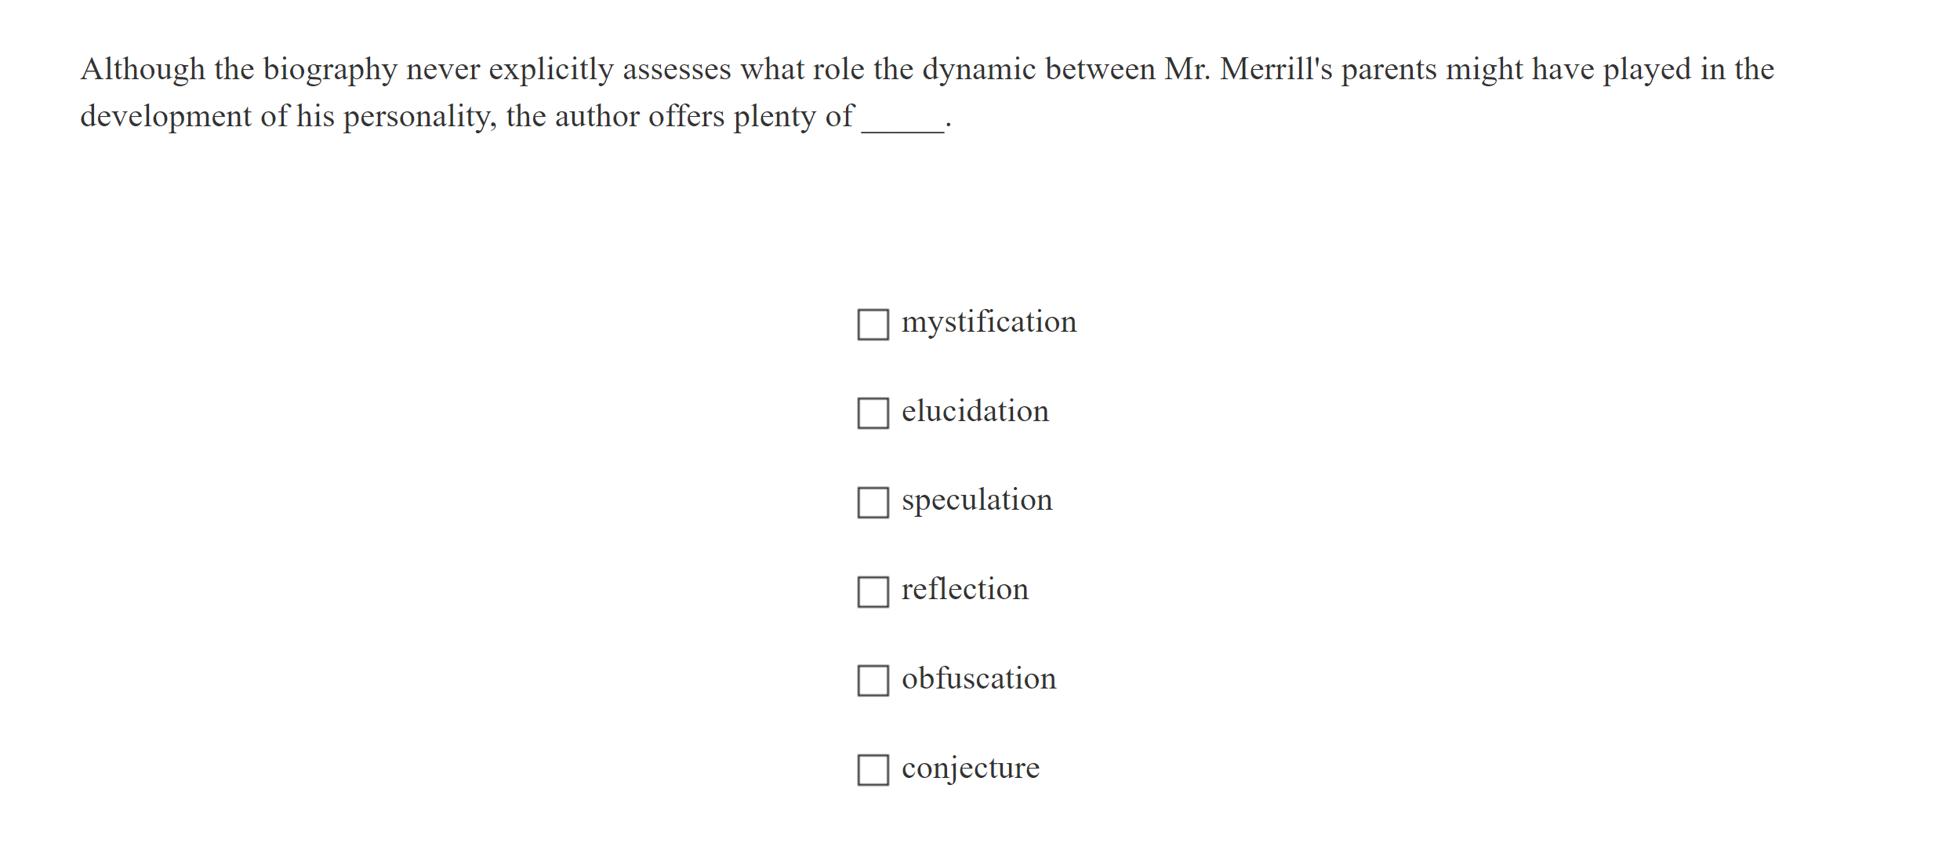Click the obfuscation label
The image size is (1942, 865).
[978, 678]
